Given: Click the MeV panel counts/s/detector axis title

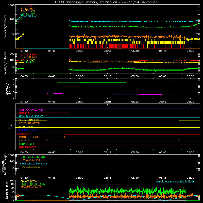Looking at the screenshot, I should (x=5, y=63).
